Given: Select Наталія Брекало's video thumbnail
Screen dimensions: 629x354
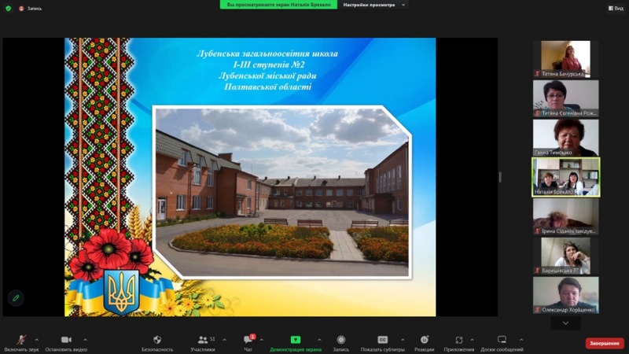Looking at the screenshot, I should coord(565,176).
